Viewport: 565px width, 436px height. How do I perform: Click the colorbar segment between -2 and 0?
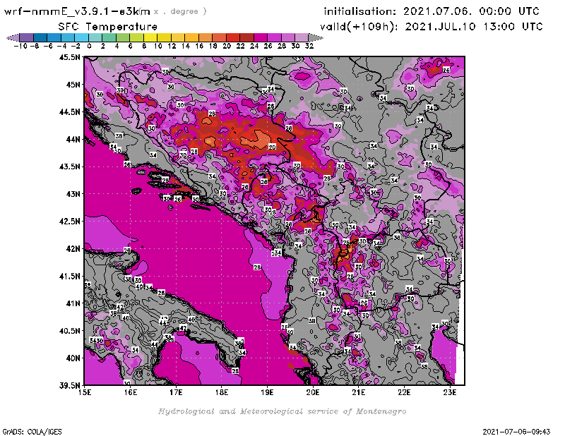[x=82, y=37]
